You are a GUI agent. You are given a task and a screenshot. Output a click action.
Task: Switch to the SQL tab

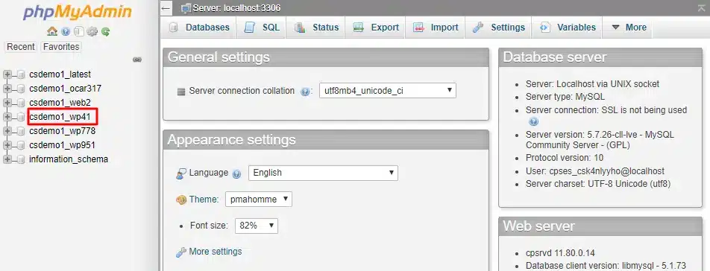pyautogui.click(x=261, y=28)
